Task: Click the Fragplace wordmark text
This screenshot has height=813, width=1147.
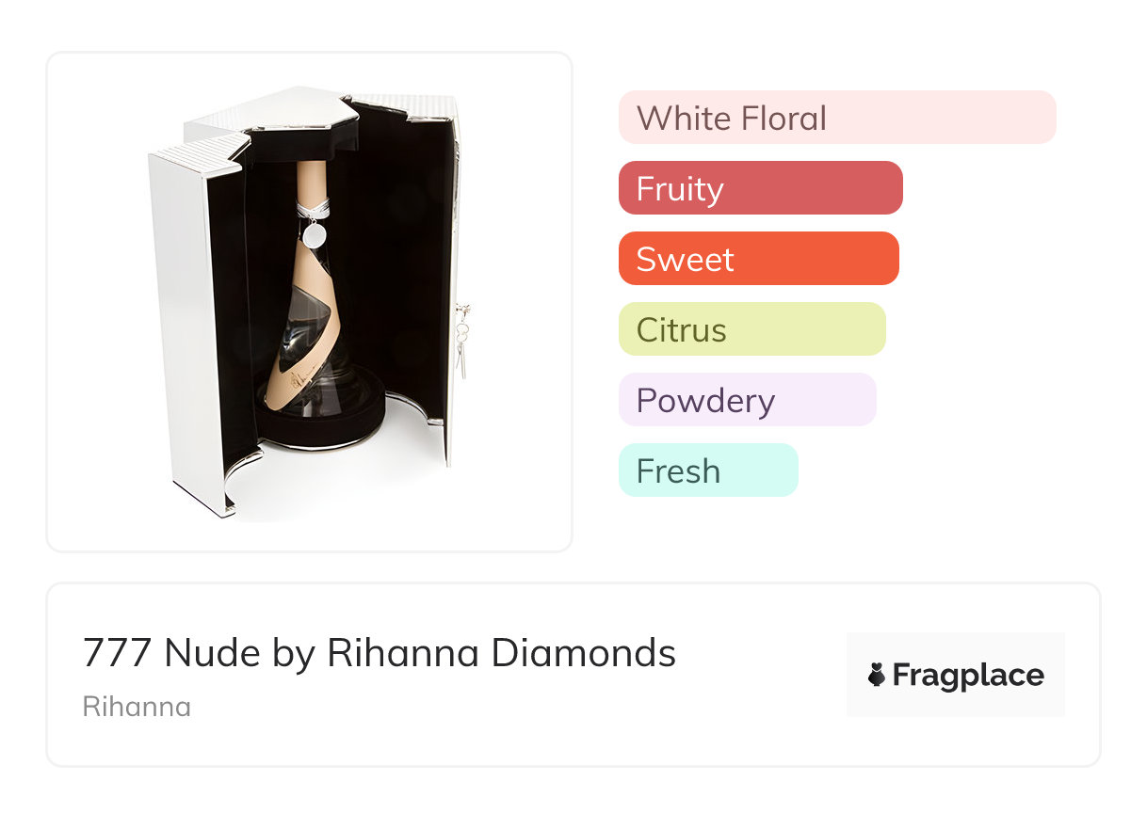Action: (967, 675)
